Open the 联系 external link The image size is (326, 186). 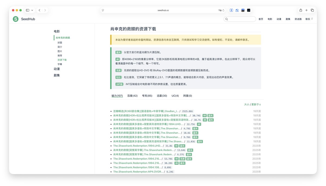point(309,19)
